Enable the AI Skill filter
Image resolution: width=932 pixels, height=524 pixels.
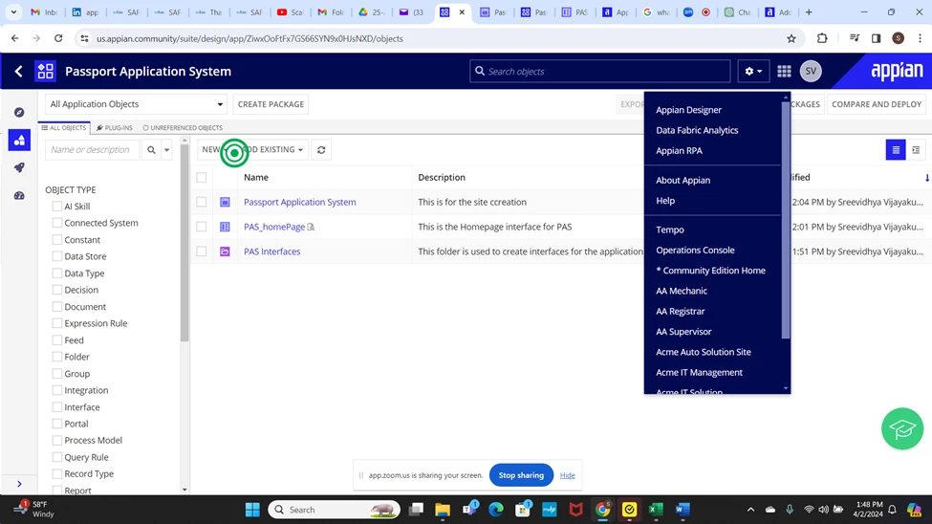pos(57,207)
